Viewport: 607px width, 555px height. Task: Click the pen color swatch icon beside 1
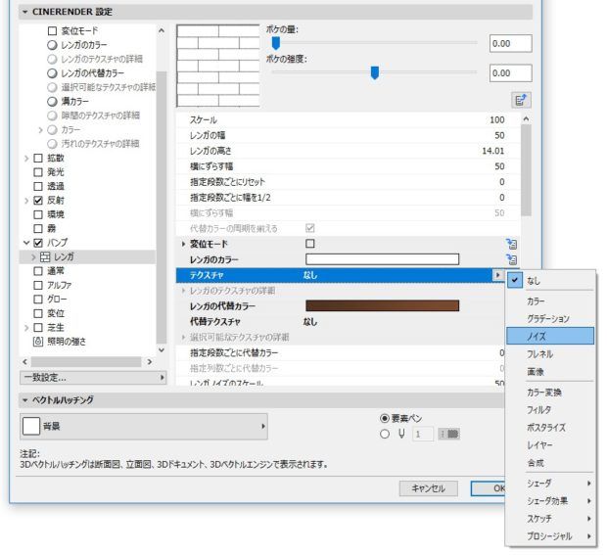[x=449, y=434]
